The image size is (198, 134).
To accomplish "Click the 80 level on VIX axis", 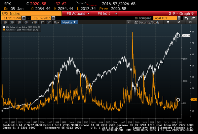I will [193, 32].
